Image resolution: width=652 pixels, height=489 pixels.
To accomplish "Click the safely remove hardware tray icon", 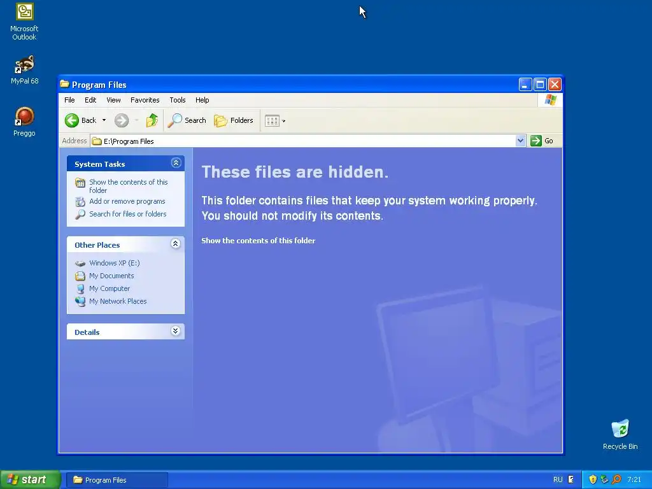I will pos(605,479).
